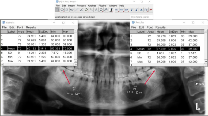Select the Oval selection tool
Image resolution: width=208 pixels, height=116 pixels.
tap(62, 10)
